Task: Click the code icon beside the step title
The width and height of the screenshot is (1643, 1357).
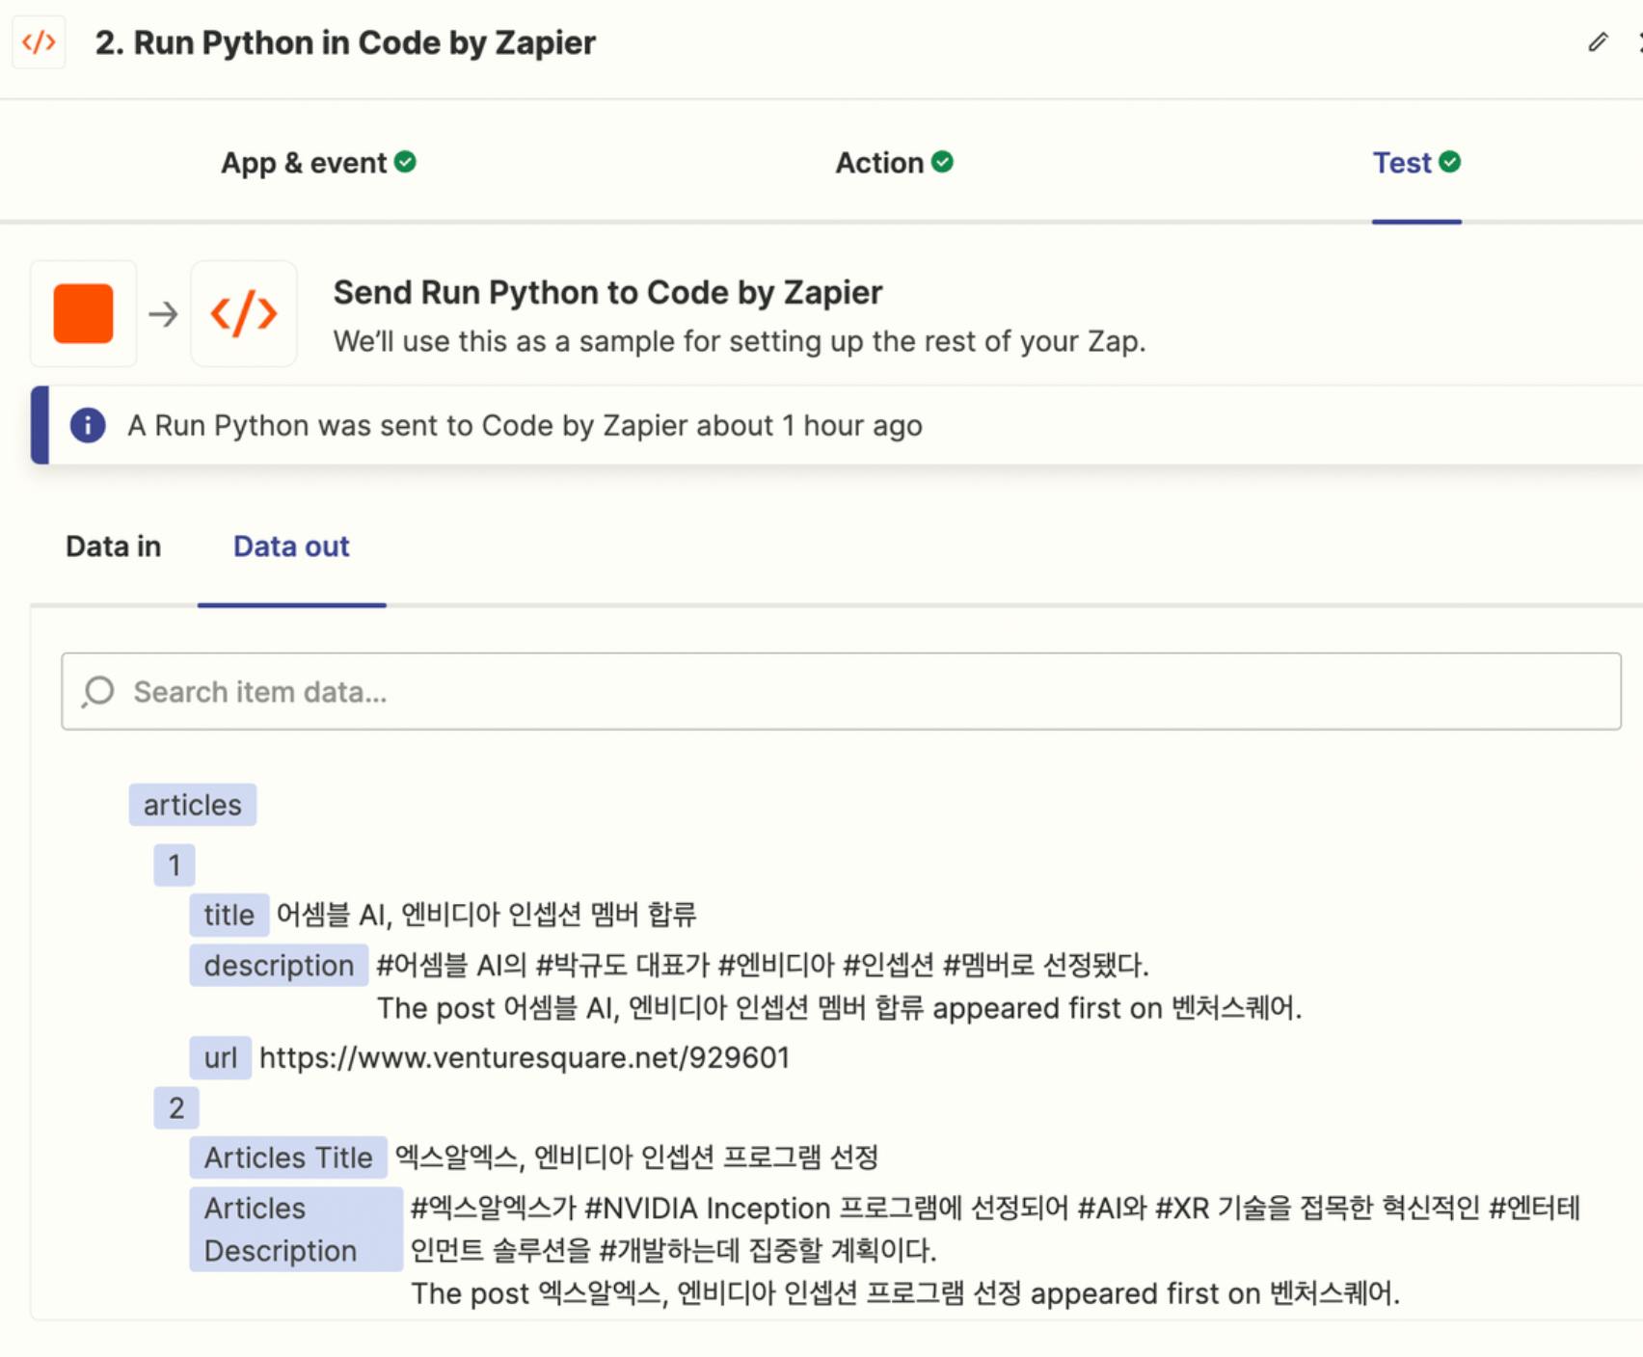Action: 39,42
